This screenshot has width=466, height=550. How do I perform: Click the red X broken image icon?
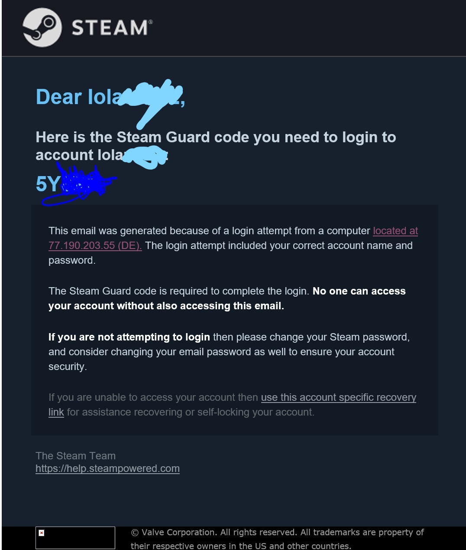[42, 533]
